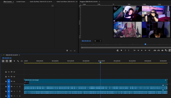Step back one frame in Program monitor

coord(138,50)
